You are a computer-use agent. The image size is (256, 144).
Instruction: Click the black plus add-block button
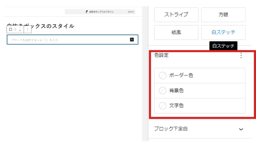coord(132,39)
